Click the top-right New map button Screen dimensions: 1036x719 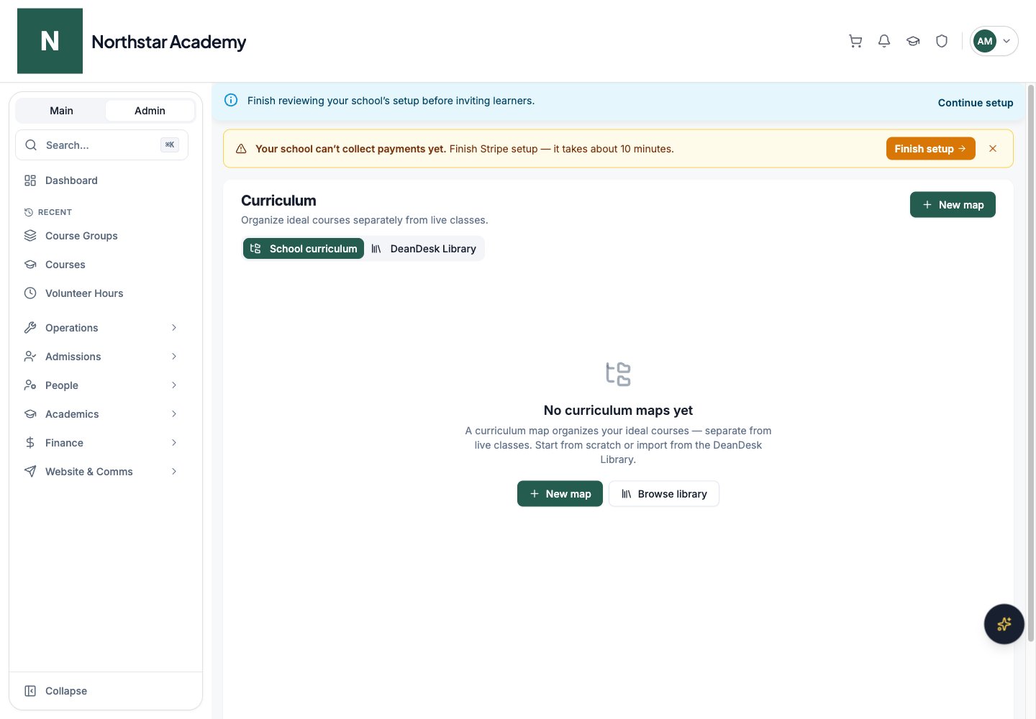click(953, 205)
